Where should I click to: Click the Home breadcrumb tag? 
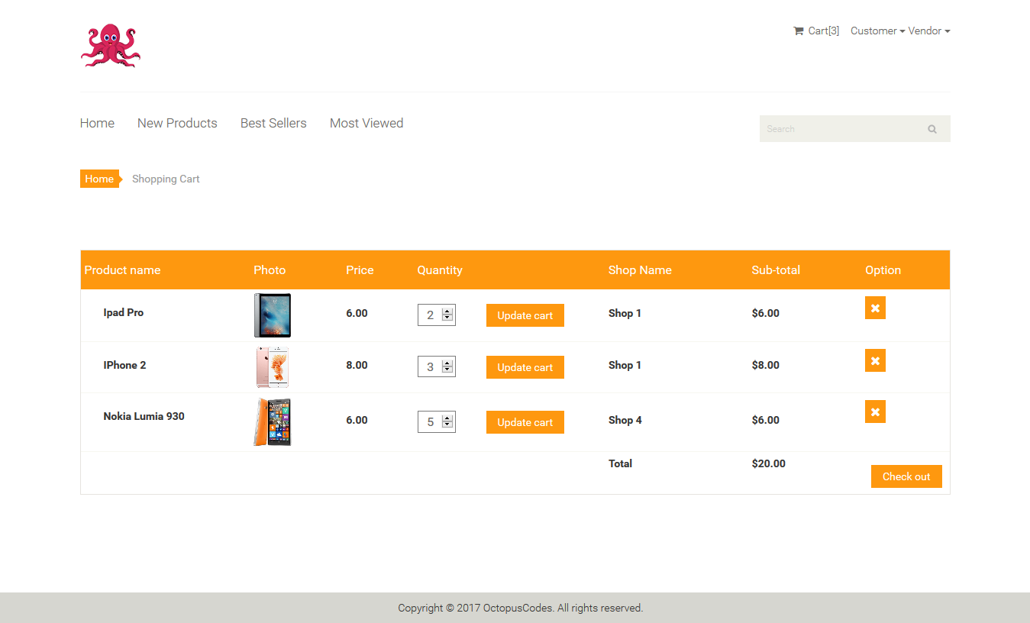(x=99, y=178)
